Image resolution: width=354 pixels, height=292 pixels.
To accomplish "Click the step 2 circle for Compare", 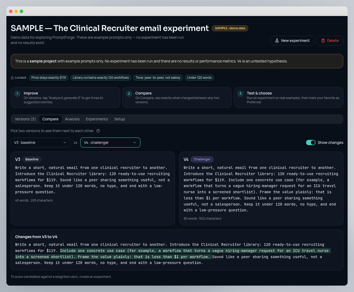I will [129, 94].
